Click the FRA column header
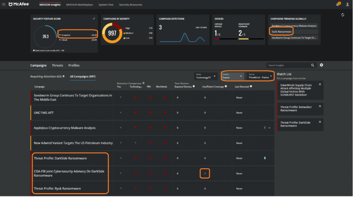 point(149,87)
